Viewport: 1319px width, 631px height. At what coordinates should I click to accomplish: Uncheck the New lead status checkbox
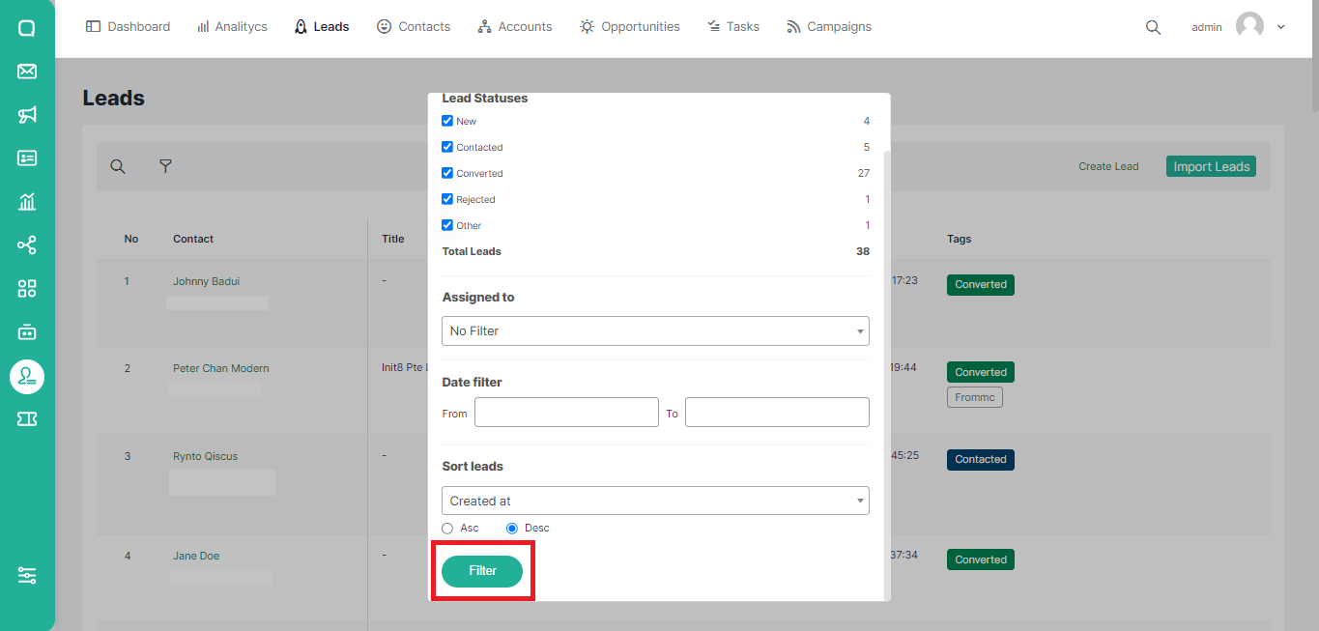tap(447, 121)
